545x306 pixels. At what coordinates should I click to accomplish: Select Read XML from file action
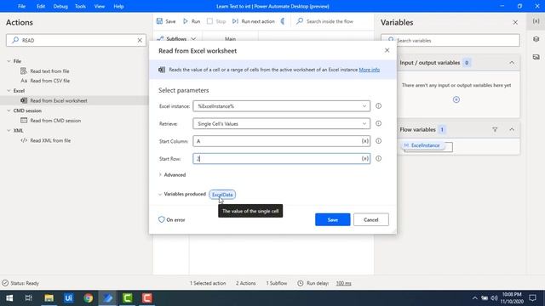coord(50,140)
